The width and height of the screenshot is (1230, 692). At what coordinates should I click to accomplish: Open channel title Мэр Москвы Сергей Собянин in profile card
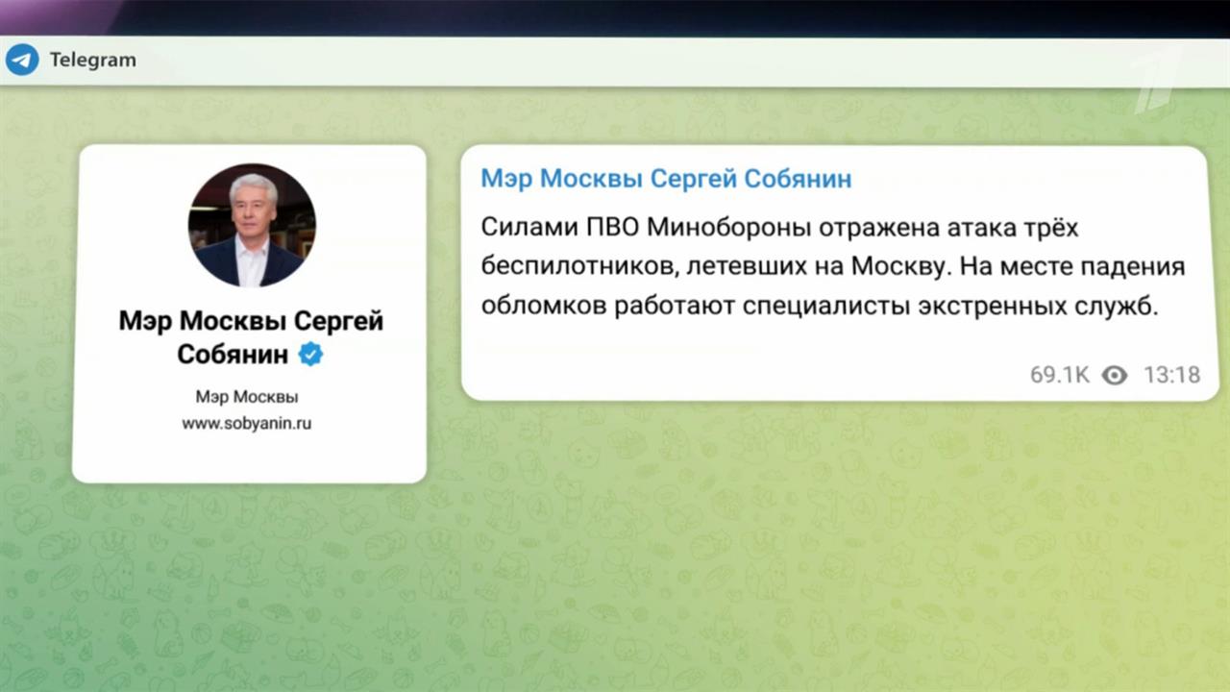(x=251, y=337)
